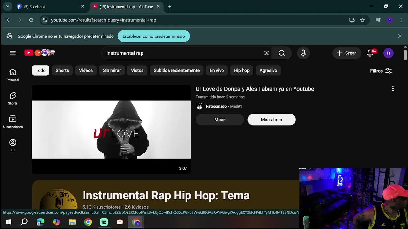Open the Windows Start menu
This screenshot has width=408, height=229.
[9, 222]
